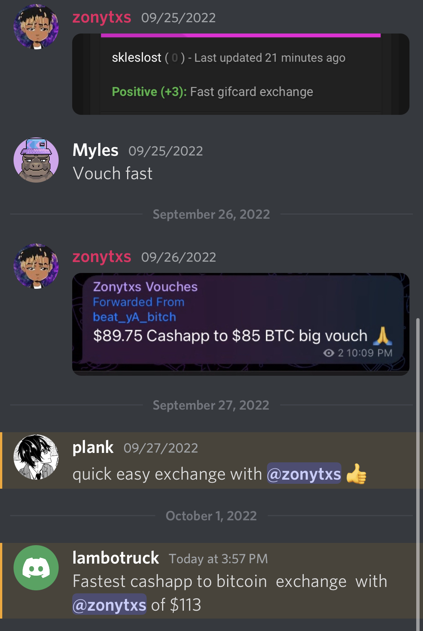Screen dimensions: 423x631
Task: Select the 'Vouch fast' message text
Action: (112, 174)
